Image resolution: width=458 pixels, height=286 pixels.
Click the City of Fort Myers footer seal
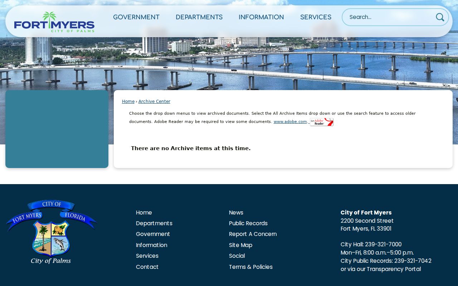51,232
